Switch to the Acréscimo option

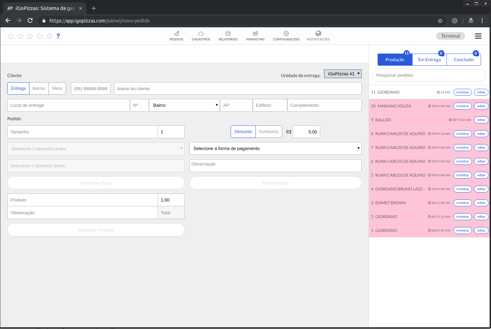tap(269, 132)
